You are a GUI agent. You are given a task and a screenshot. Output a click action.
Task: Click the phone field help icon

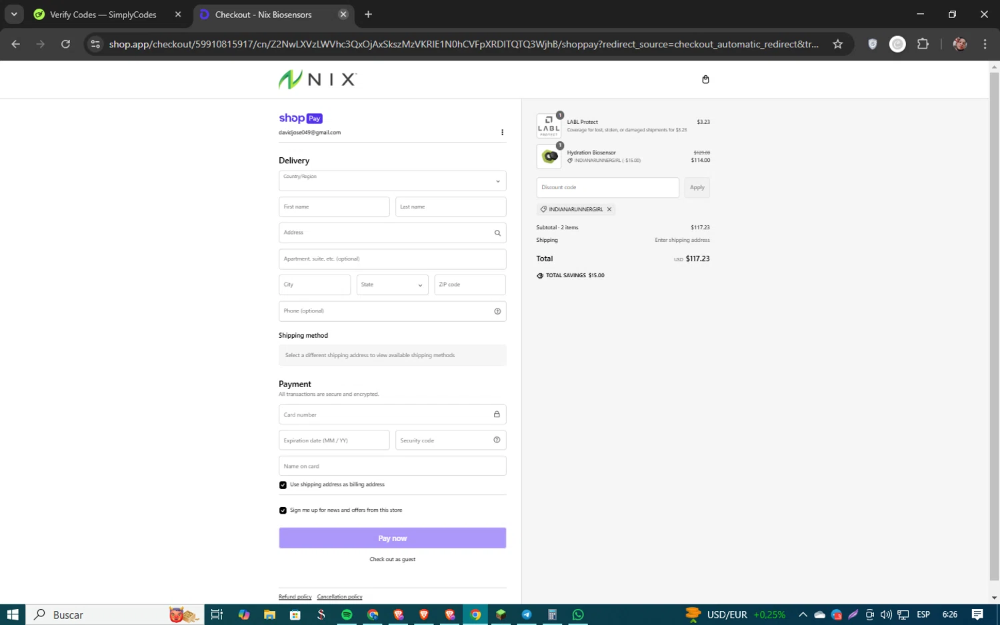[x=497, y=311]
